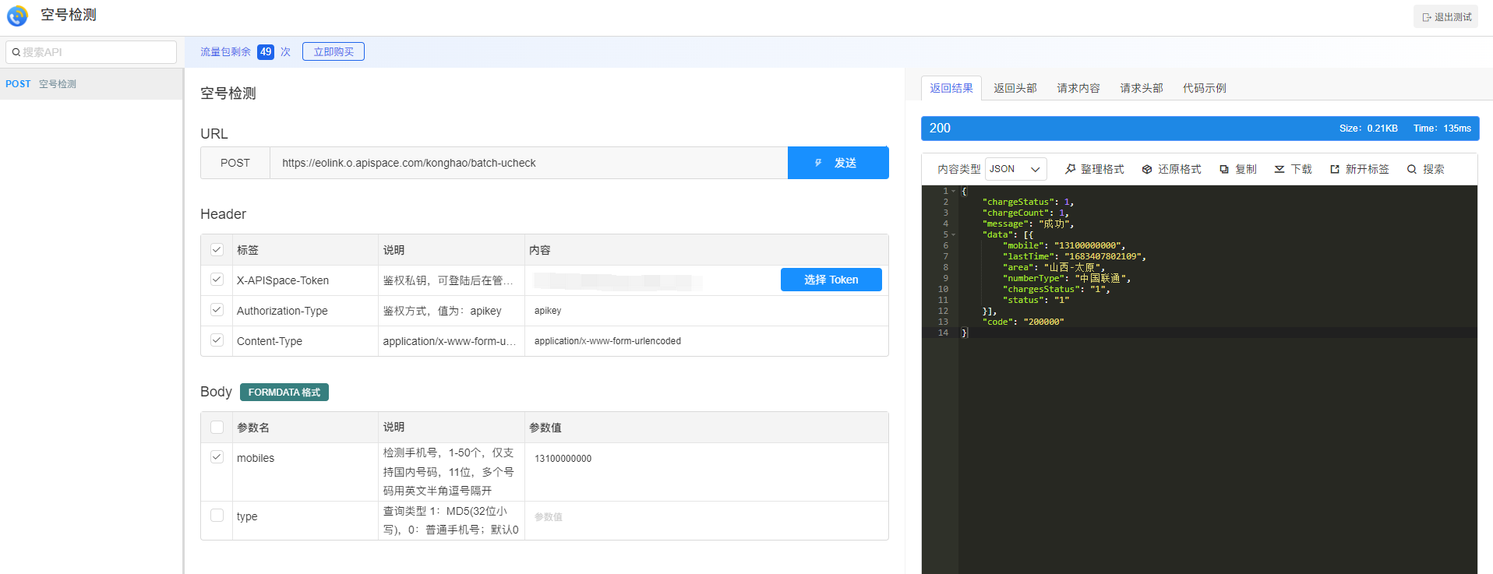Toggle the Body select-all checkbox beside 参数名

pyautogui.click(x=217, y=428)
